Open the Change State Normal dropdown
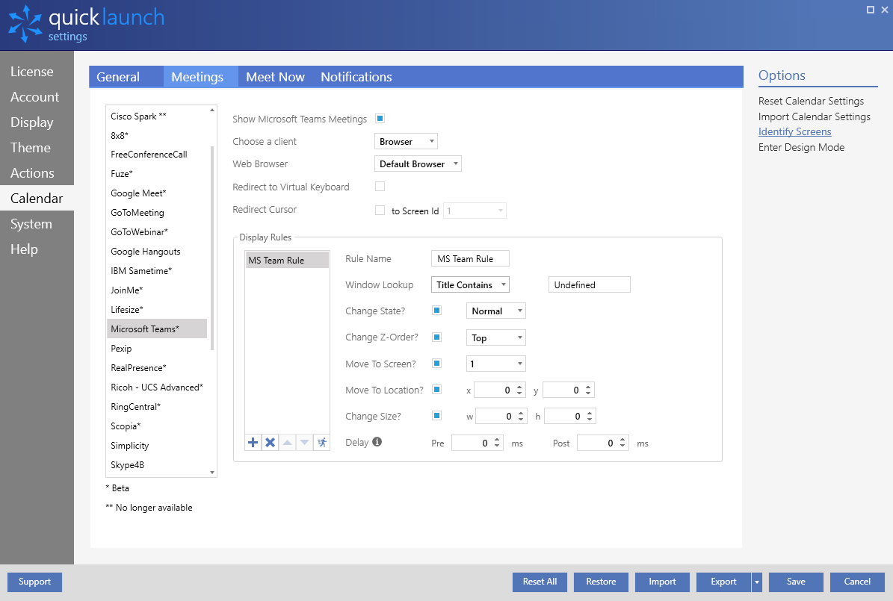Viewport: 893px width, 601px height. tap(495, 311)
